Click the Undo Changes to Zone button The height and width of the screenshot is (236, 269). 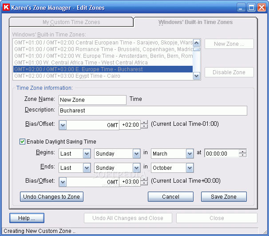click(x=51, y=196)
